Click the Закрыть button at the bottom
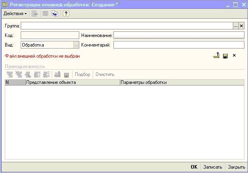 pos(236,167)
